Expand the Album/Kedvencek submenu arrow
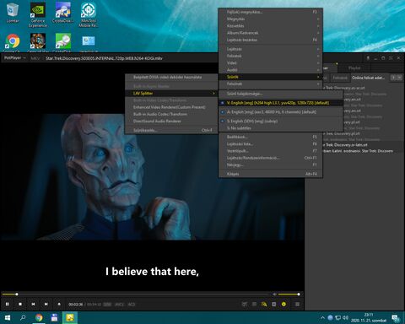The height and width of the screenshot is (324, 405). 318,33
